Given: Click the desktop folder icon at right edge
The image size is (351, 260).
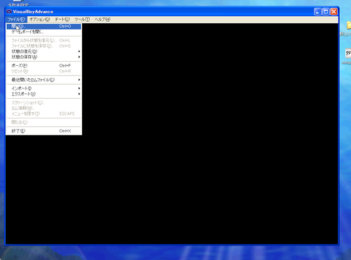Looking at the screenshot, I should pos(348,25).
